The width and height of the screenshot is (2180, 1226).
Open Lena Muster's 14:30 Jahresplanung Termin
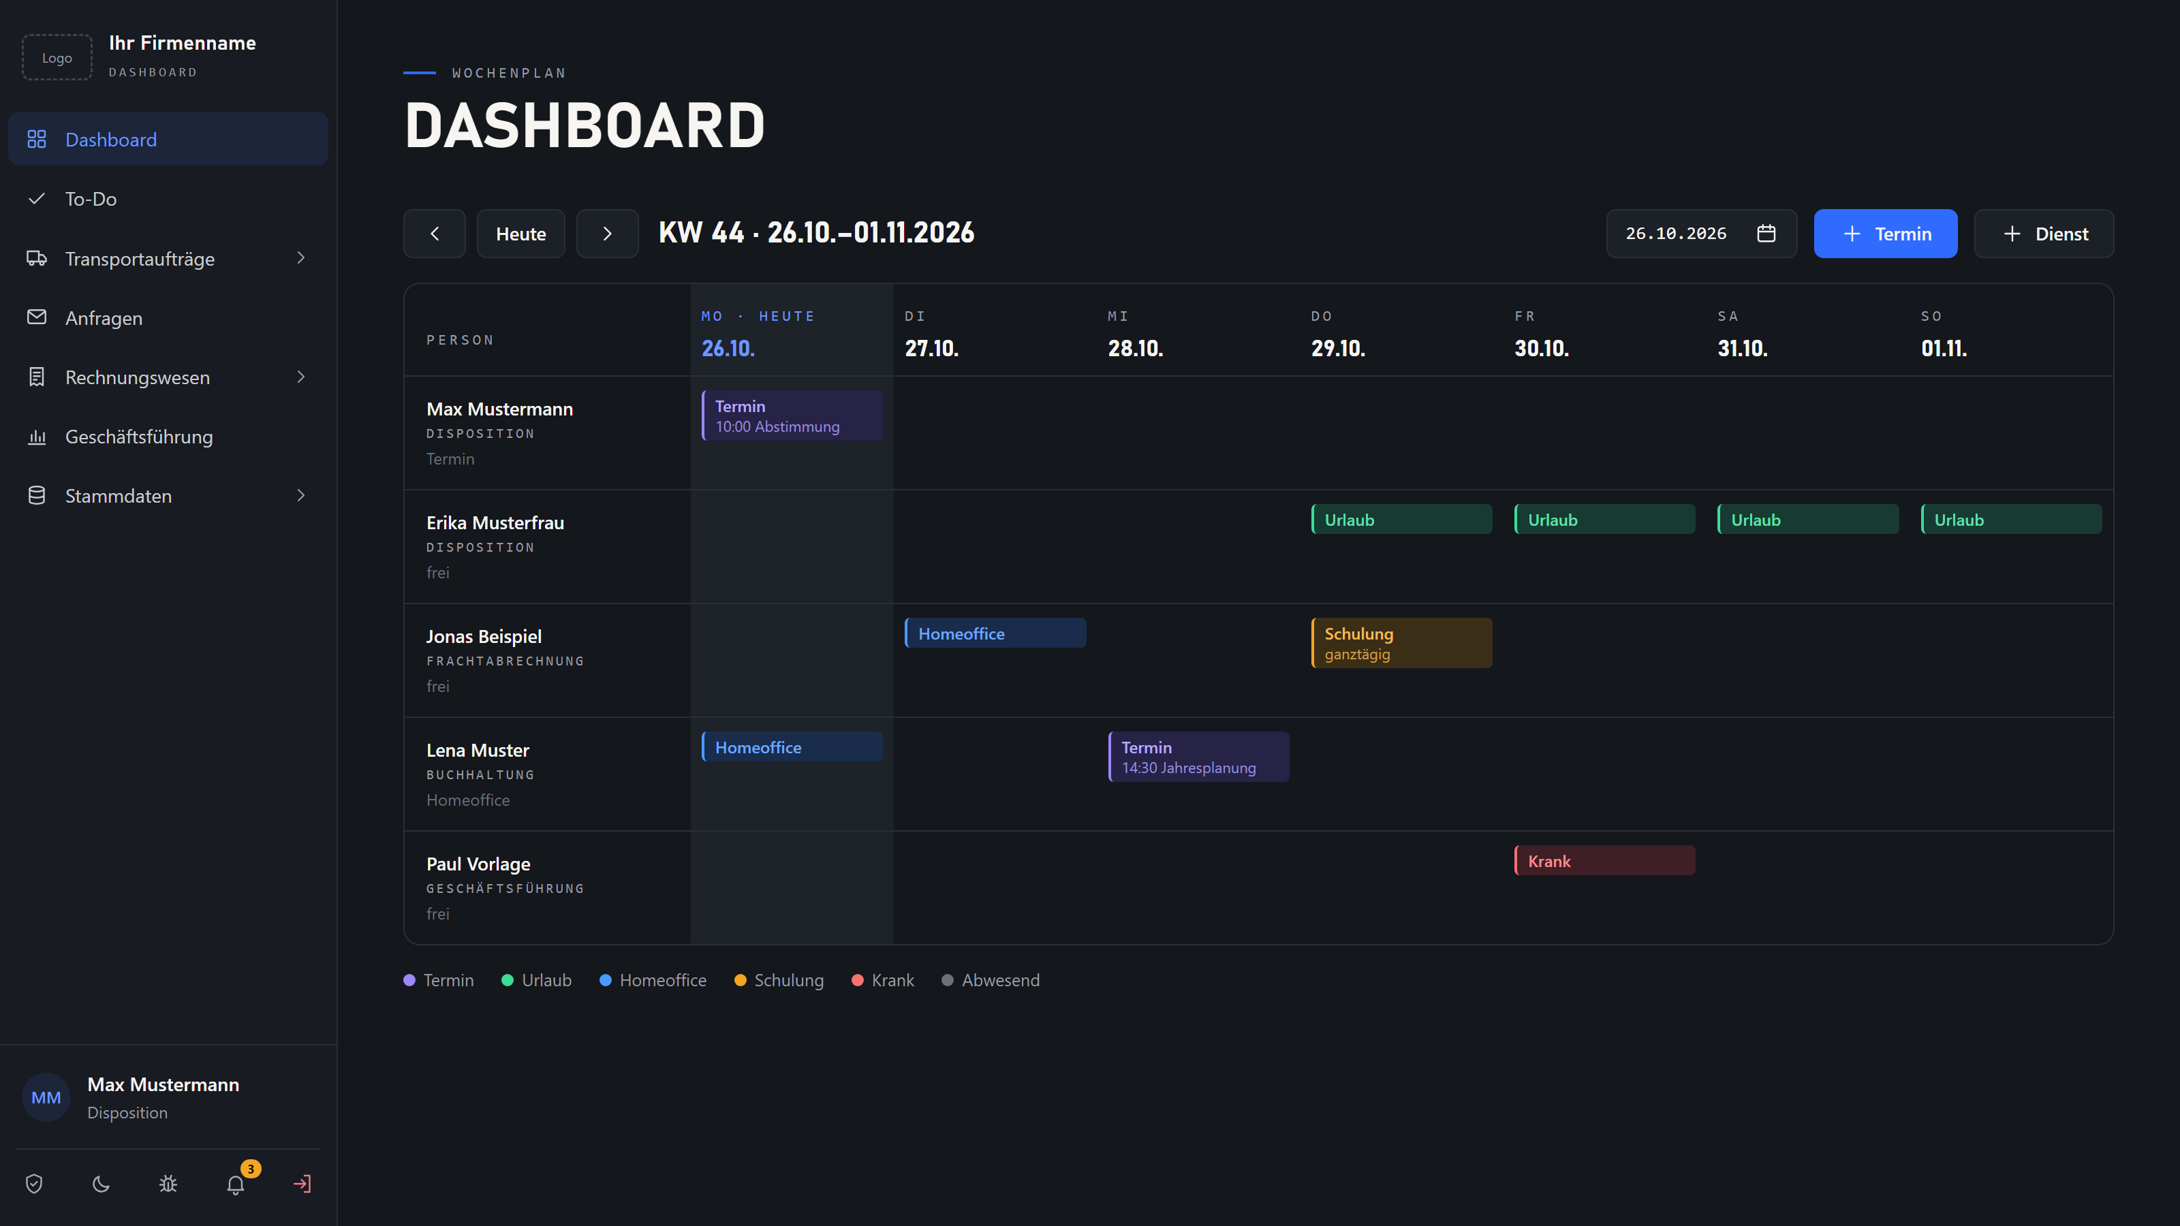1198,757
